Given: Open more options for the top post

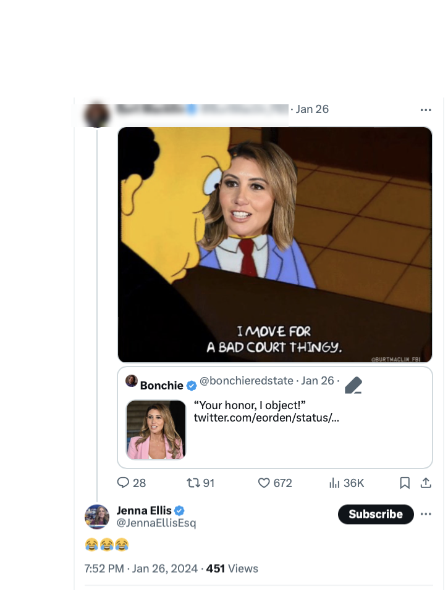Looking at the screenshot, I should 426,110.
